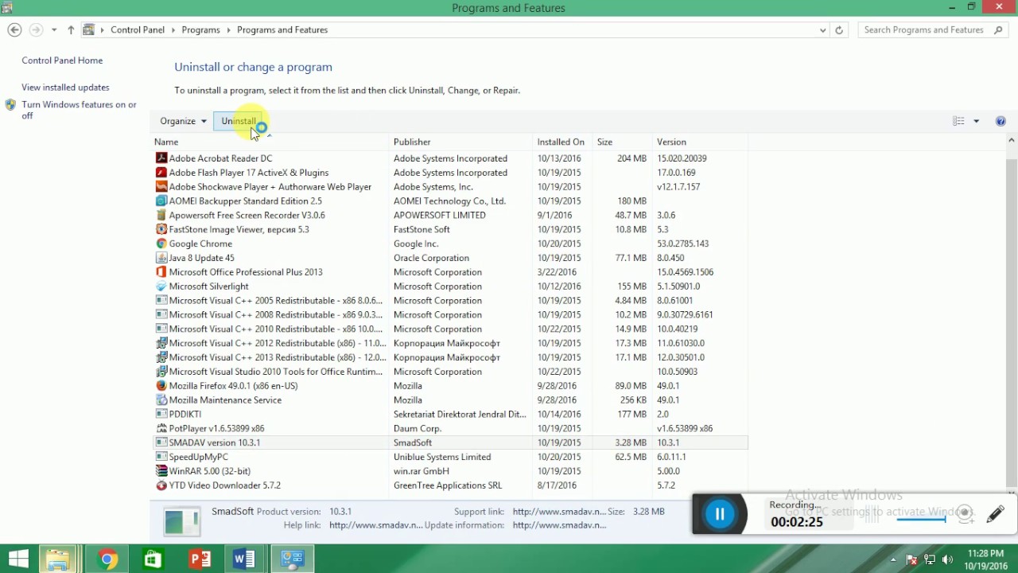Click the FastStone Image Viewer icon
The width and height of the screenshot is (1018, 573).
click(x=161, y=230)
